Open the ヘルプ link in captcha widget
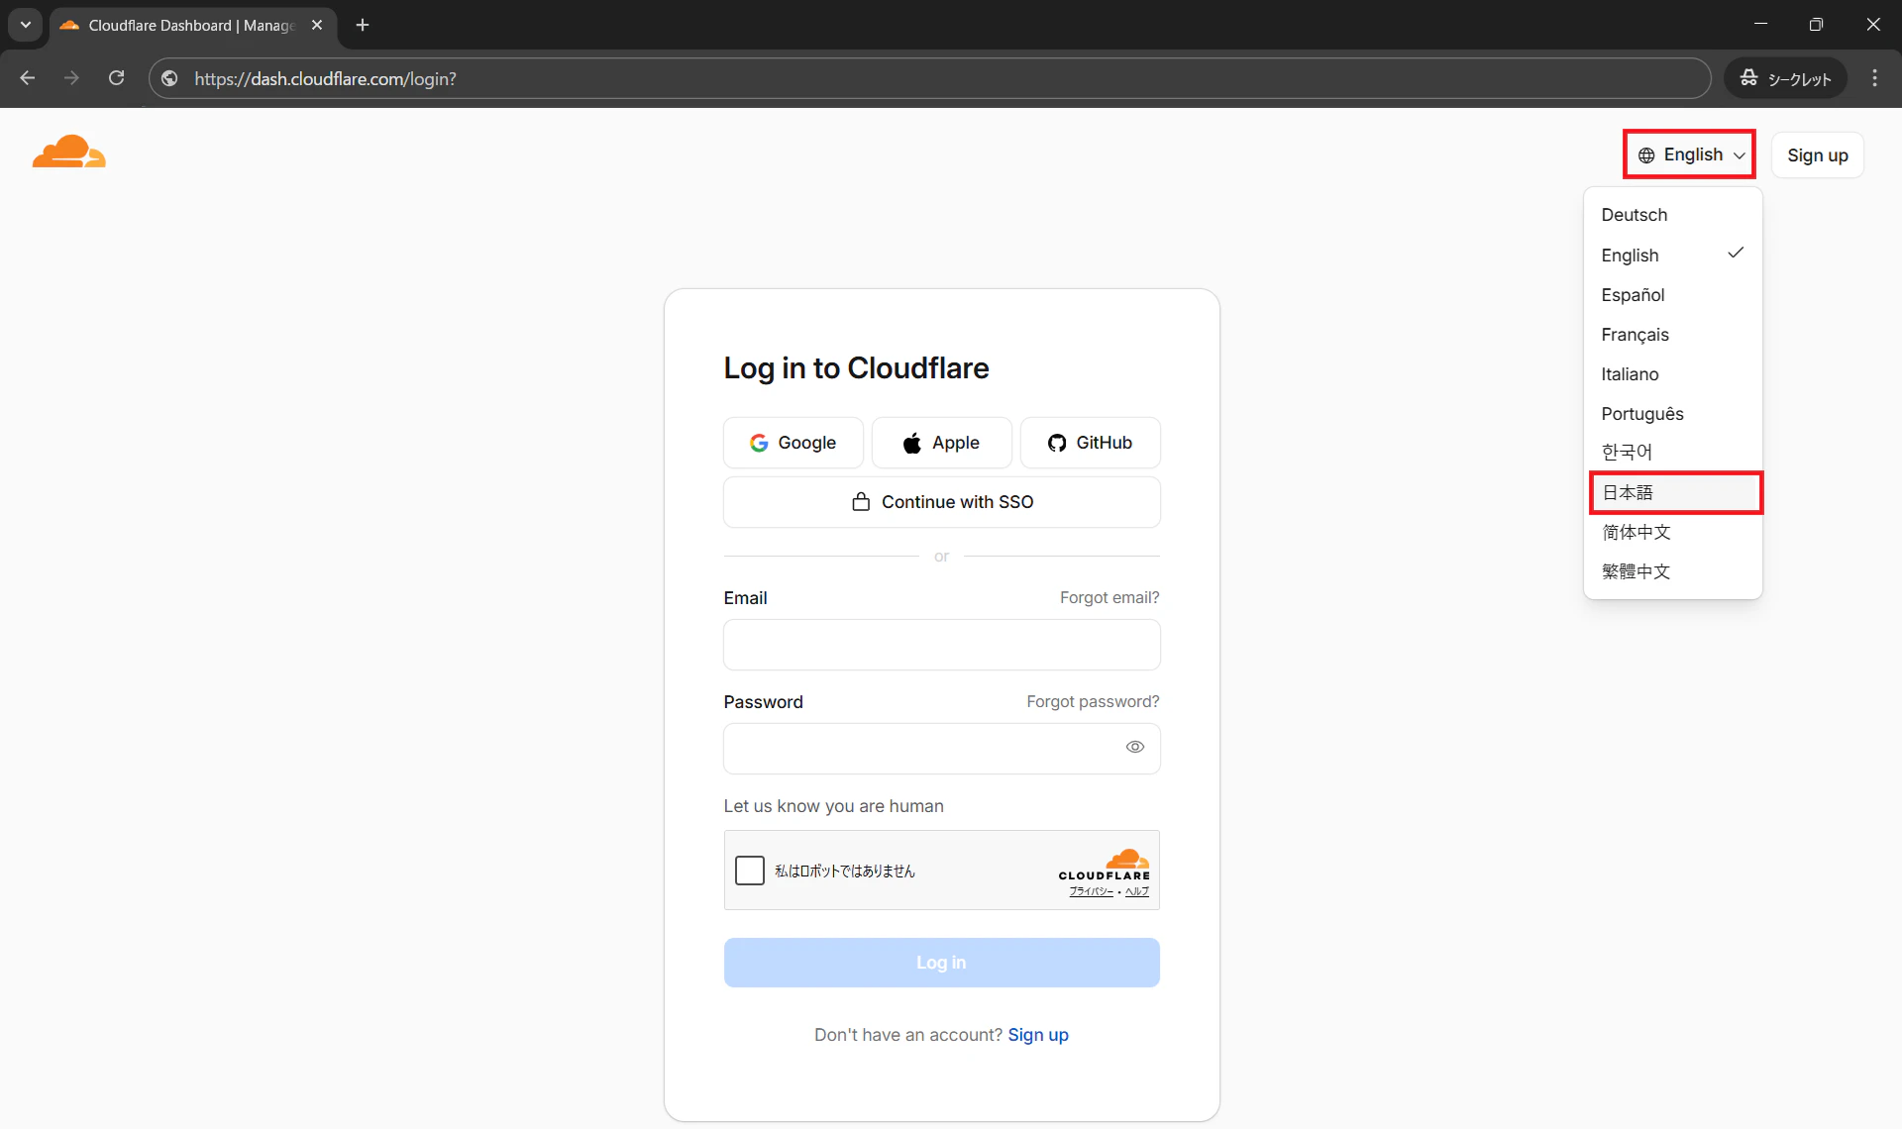The image size is (1902, 1129). point(1137,891)
